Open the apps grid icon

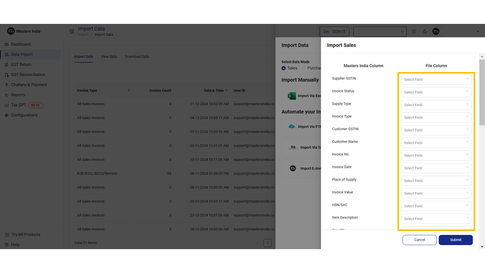click(414, 31)
